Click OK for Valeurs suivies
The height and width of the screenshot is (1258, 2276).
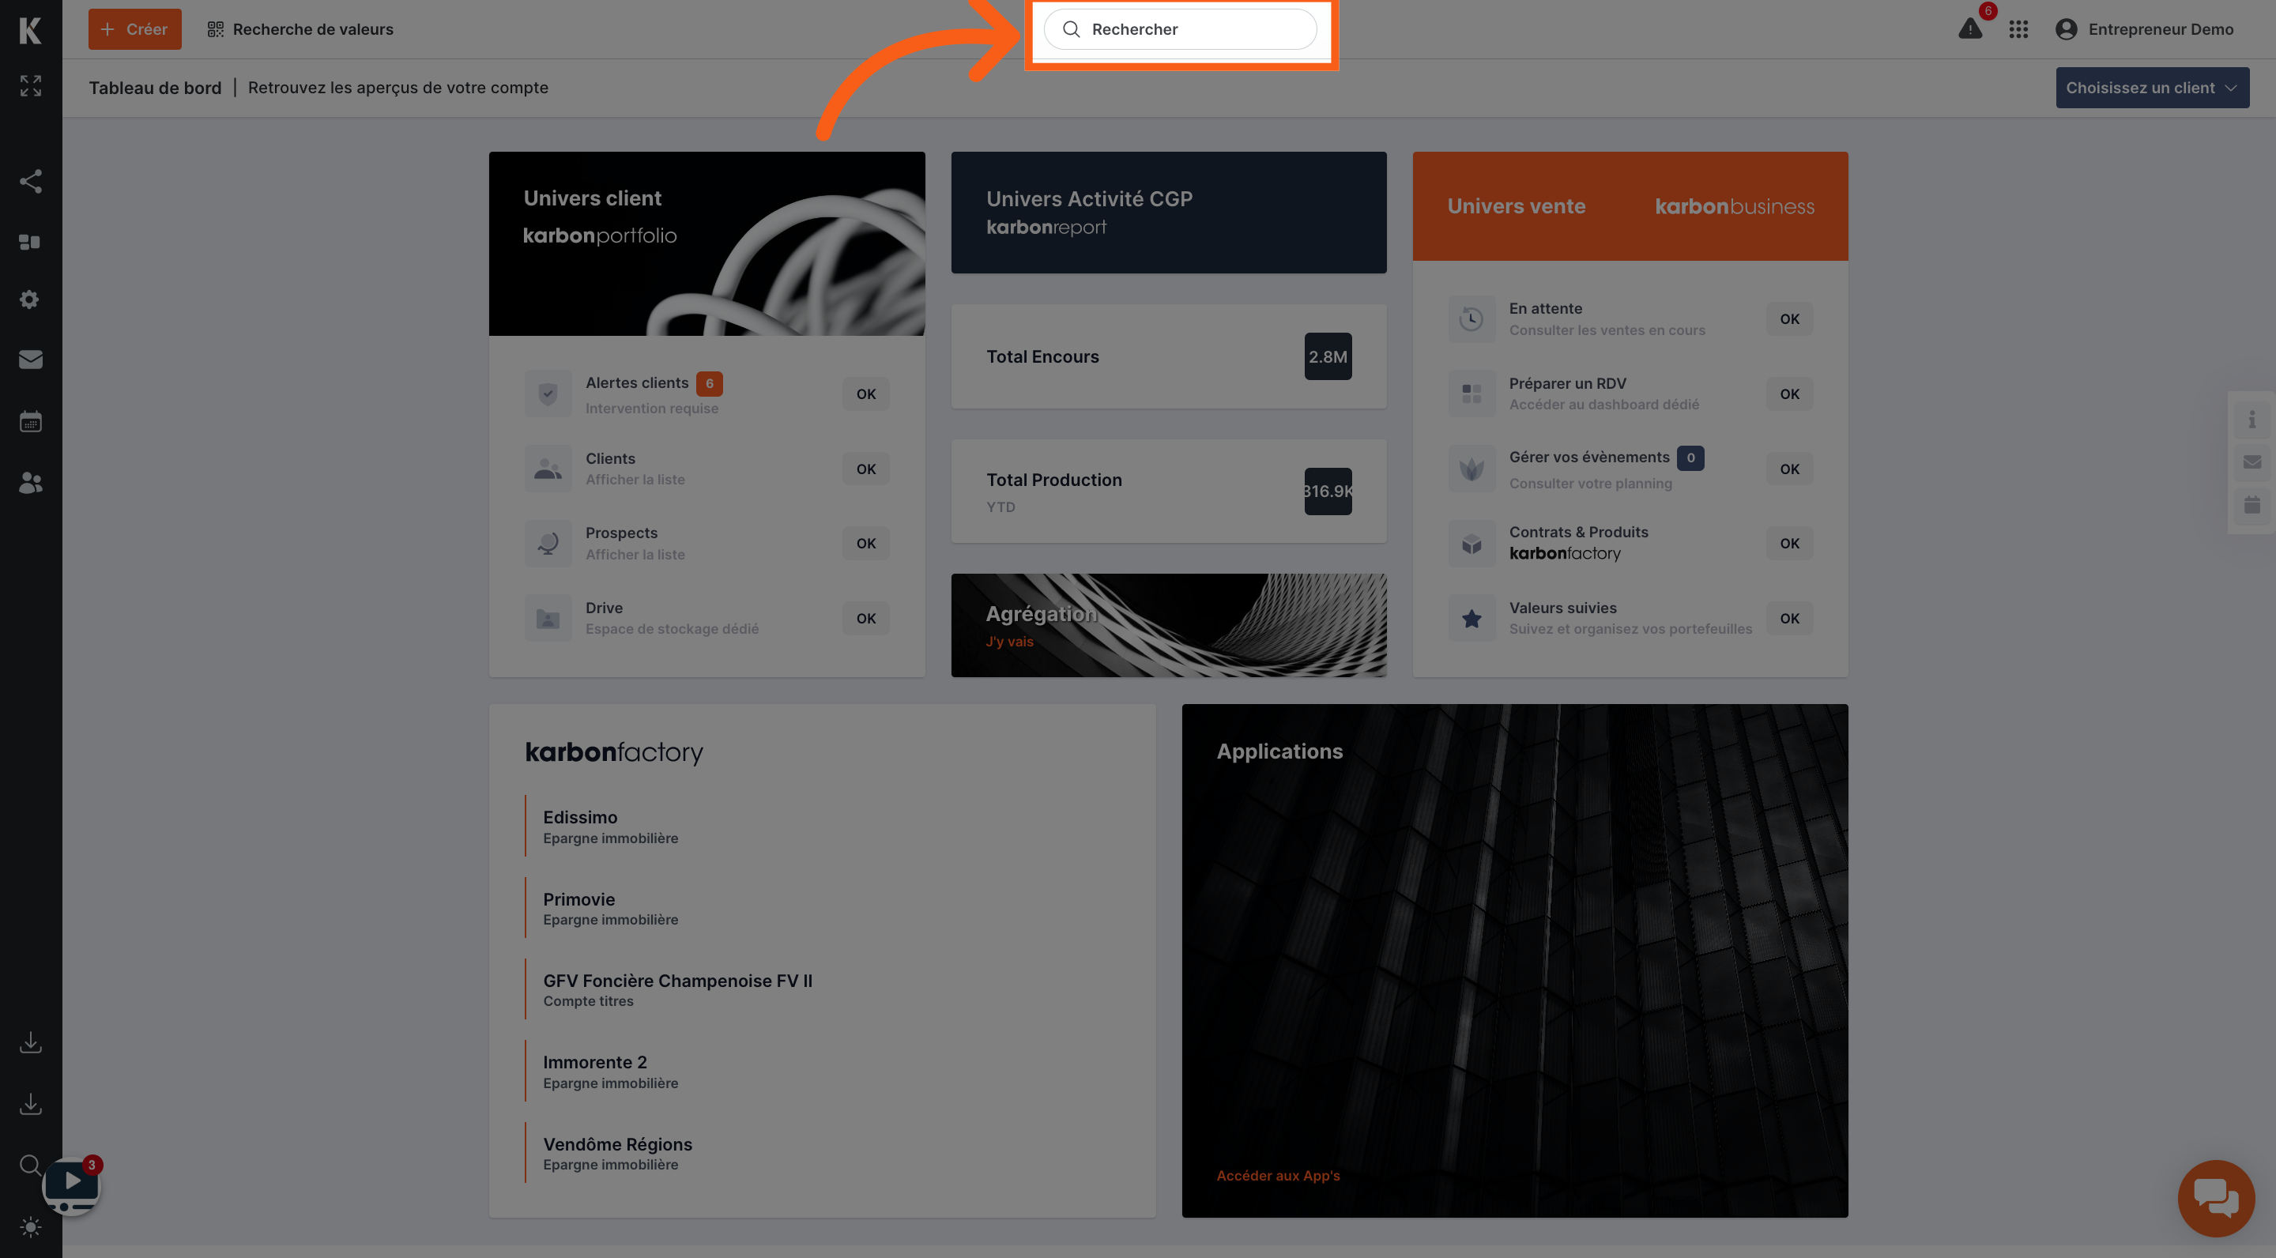1789,619
